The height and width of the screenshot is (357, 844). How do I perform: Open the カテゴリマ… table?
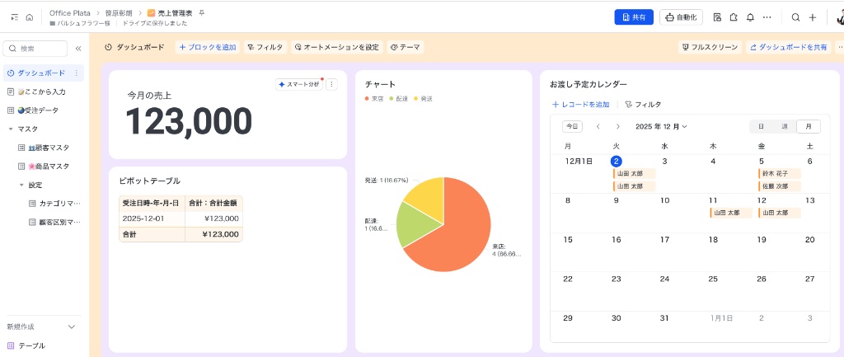click(54, 204)
